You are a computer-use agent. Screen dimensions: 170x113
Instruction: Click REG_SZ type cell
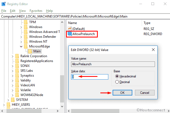pos(149,29)
